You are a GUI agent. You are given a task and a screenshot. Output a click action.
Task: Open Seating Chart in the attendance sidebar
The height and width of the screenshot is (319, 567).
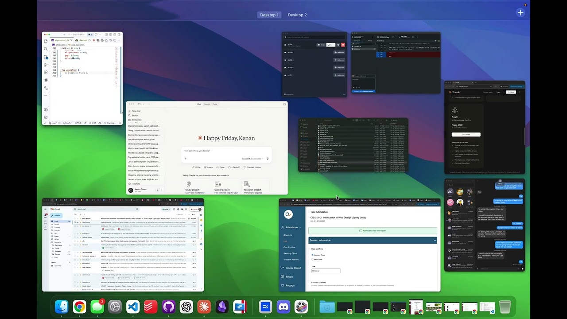coord(290,253)
